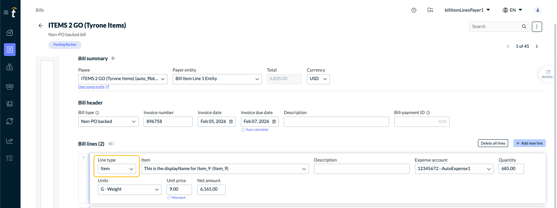Click the Tipalti logo icon
Viewport: 557px width, 208px height.
point(13,12)
